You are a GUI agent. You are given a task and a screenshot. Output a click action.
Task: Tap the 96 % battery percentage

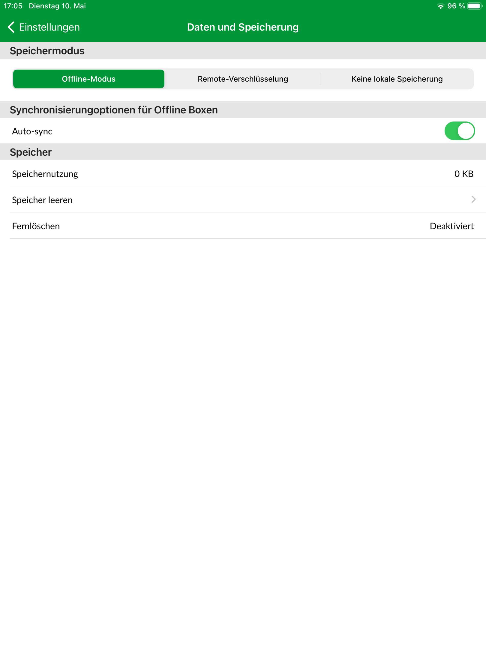pos(456,6)
